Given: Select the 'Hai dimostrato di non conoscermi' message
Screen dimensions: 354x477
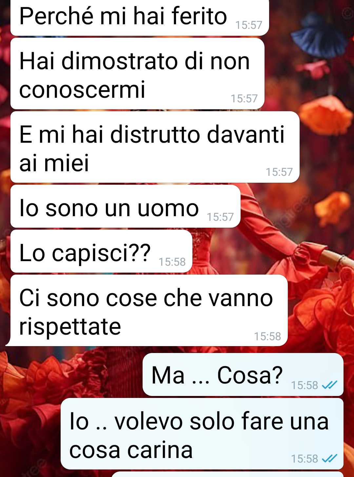Looking at the screenshot, I should (137, 73).
